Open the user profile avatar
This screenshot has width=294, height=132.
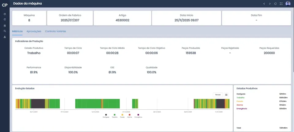(288, 4)
